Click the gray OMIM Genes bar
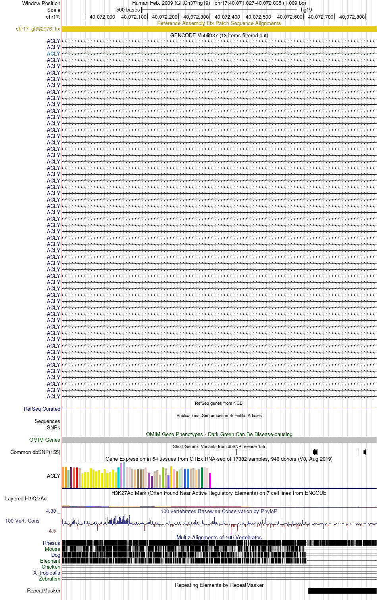The image size is (377, 600). click(x=219, y=440)
